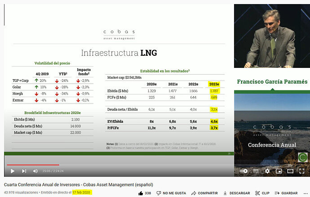Viewport: 310px width, 197px height.
Task: Click the highlighted 2023e column header
Action: point(214,84)
